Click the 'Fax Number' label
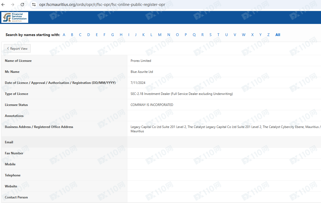 [x=14, y=153]
